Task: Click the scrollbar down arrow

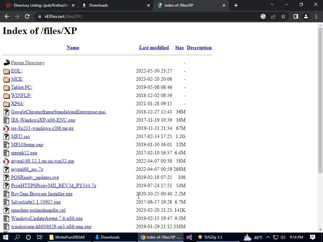Action: 320,230
